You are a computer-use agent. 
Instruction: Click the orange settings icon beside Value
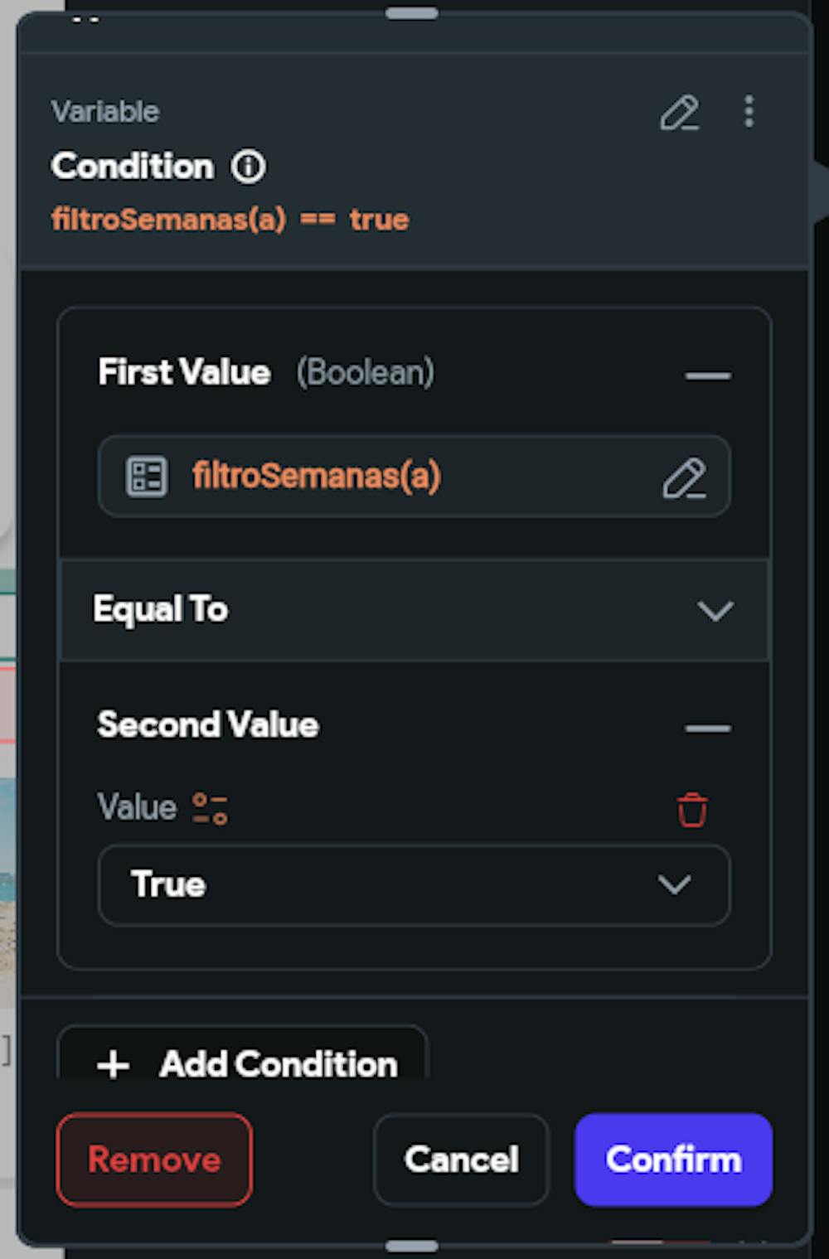coord(210,808)
